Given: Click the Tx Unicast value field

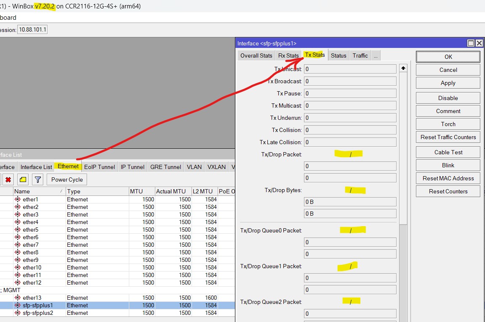Looking at the screenshot, I should click(350, 69).
